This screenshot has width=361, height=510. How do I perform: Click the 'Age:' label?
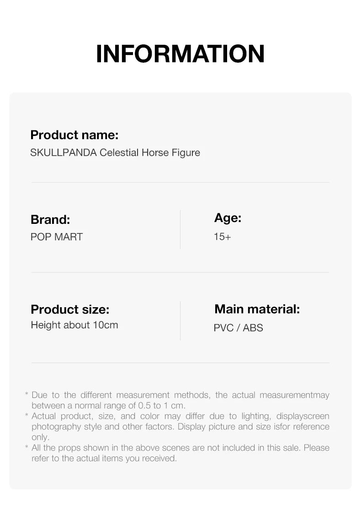(228, 218)
